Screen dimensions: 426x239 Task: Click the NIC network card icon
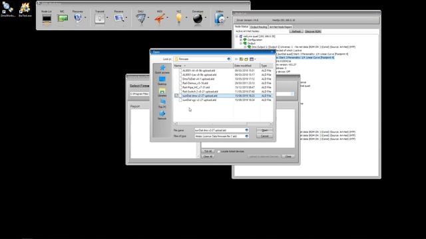pyautogui.click(x=63, y=19)
